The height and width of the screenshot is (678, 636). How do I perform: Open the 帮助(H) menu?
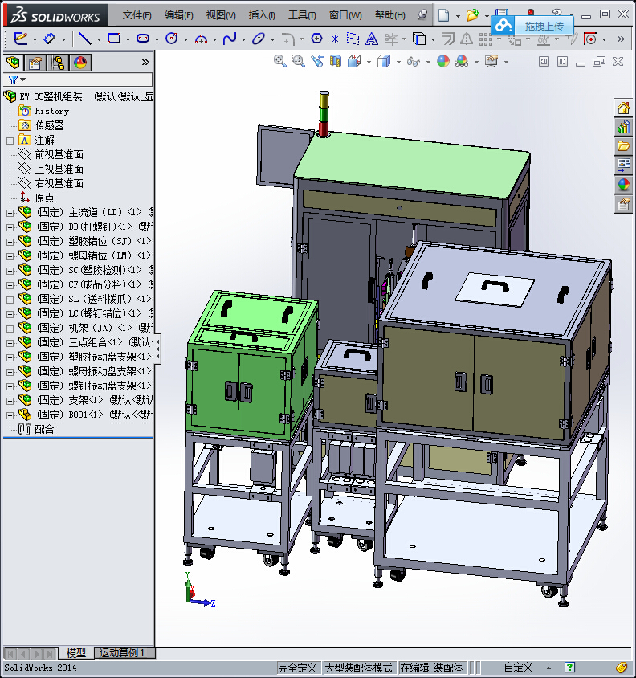click(x=390, y=15)
